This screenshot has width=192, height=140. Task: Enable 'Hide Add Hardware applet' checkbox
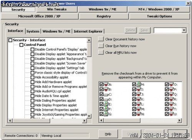(x=33, y=82)
